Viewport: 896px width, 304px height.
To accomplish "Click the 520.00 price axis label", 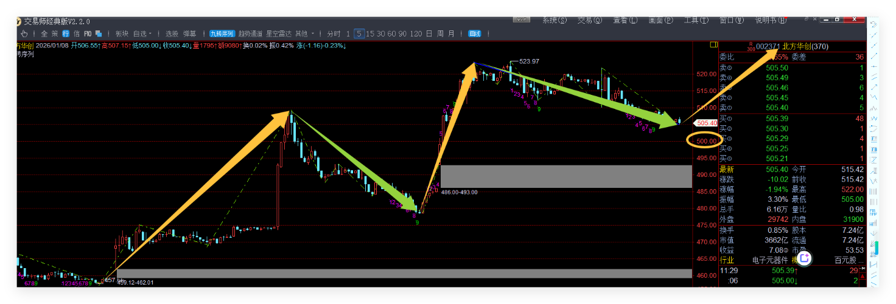I will pyautogui.click(x=706, y=74).
